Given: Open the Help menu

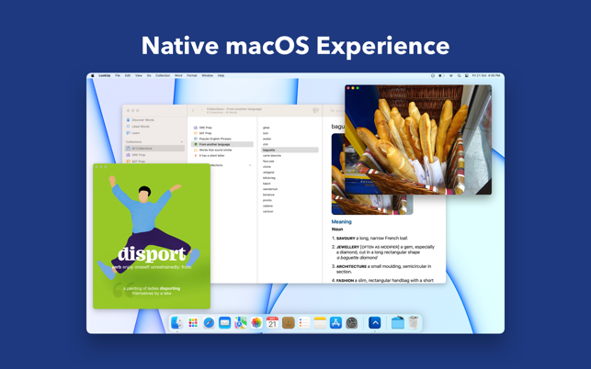Looking at the screenshot, I should point(221,75).
